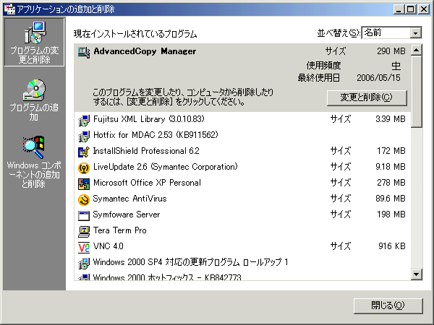Click scrollbar down arrow in program list
The height and width of the screenshot is (325, 434).
tap(417, 274)
